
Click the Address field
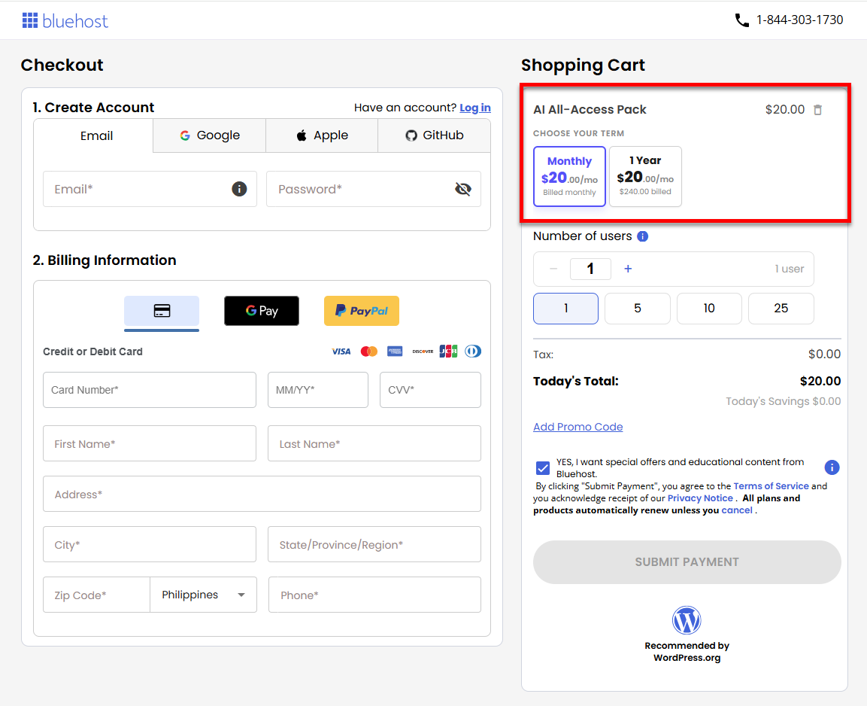click(x=262, y=494)
